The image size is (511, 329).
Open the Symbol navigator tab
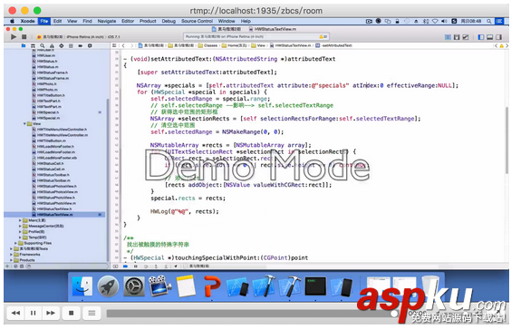click(x=33, y=45)
